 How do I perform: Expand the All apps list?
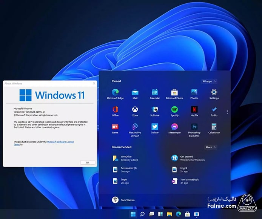[x=209, y=81]
